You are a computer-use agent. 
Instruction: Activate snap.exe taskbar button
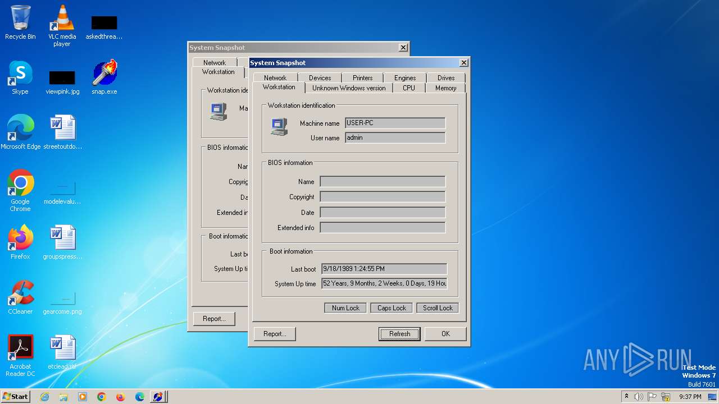click(158, 397)
